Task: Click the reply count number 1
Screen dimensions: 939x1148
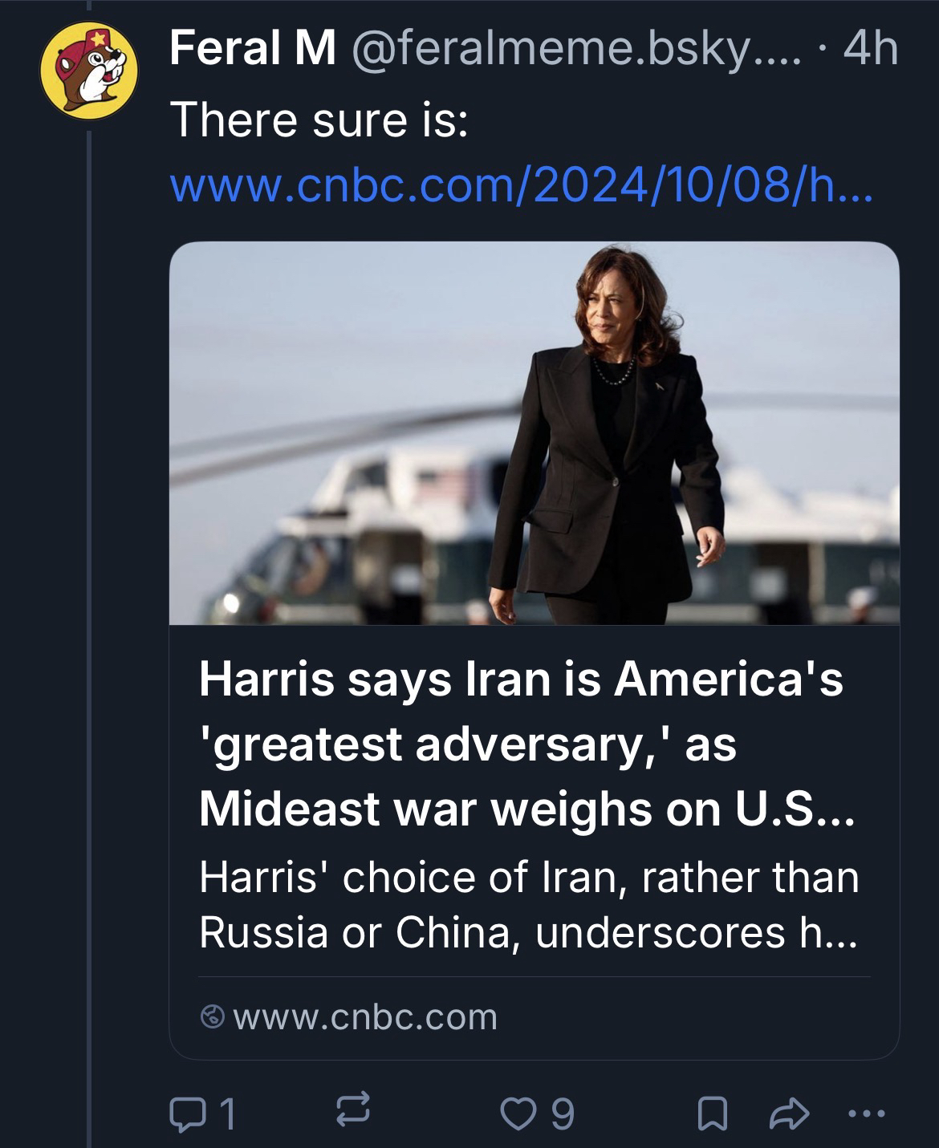Action: tap(228, 1114)
